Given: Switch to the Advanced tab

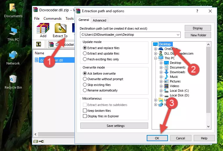Looking at the screenshot, I should pos(99,20).
